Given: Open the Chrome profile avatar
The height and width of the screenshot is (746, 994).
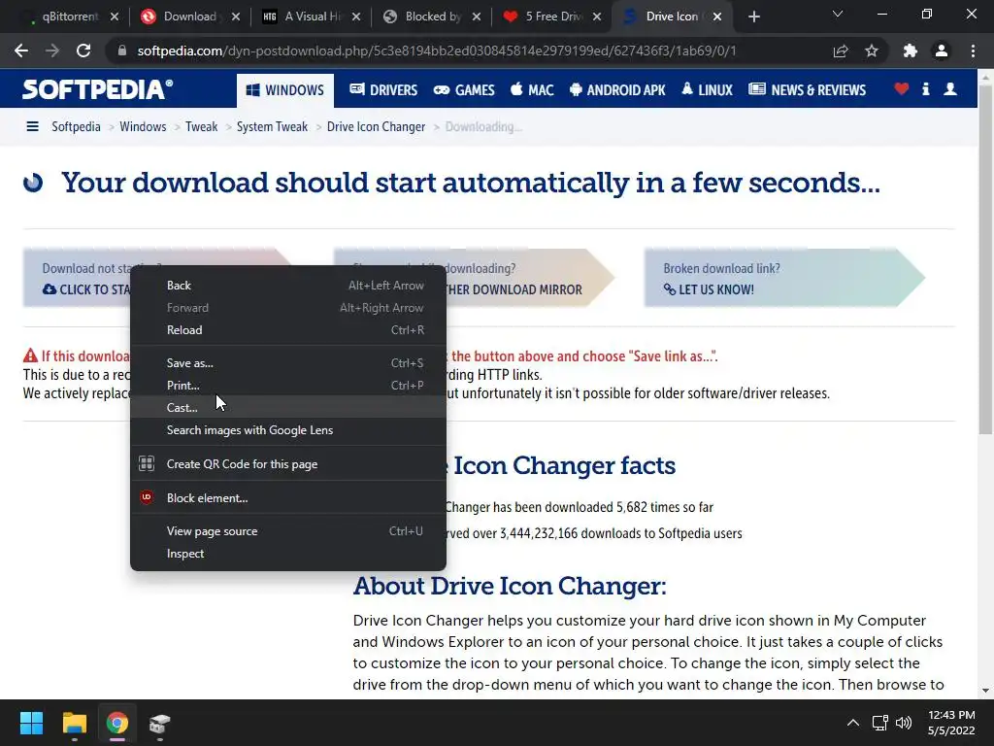Looking at the screenshot, I should click(942, 51).
